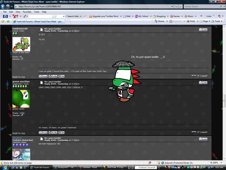Click the Yahoo search magnifier icon

coord(221,6)
